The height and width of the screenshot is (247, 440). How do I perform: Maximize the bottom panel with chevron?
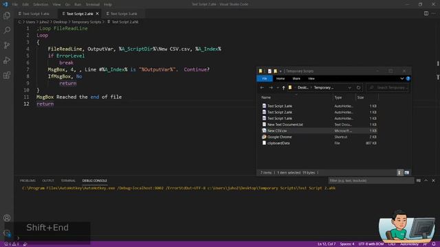click(x=426, y=180)
